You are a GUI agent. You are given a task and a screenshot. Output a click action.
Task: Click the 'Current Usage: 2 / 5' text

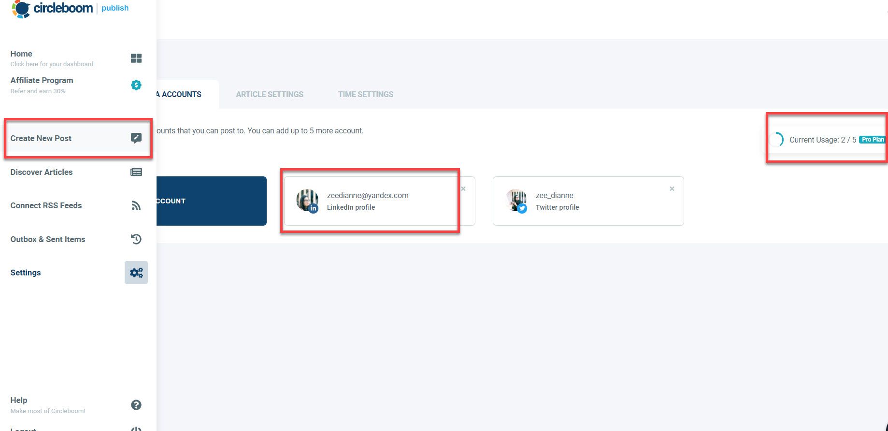(823, 140)
